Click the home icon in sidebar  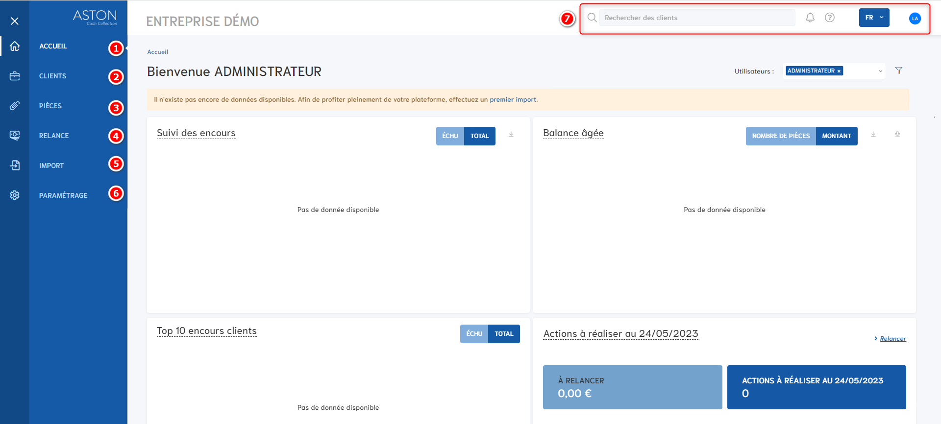click(15, 46)
